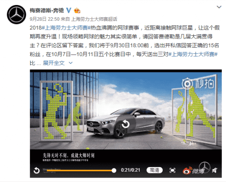Open 上海劳力士大师赛超话 source link

pyautogui.click(x=94, y=19)
